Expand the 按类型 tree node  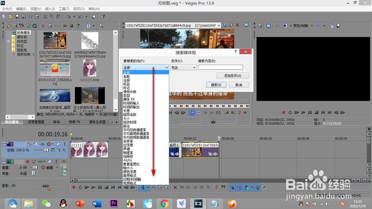point(9,41)
